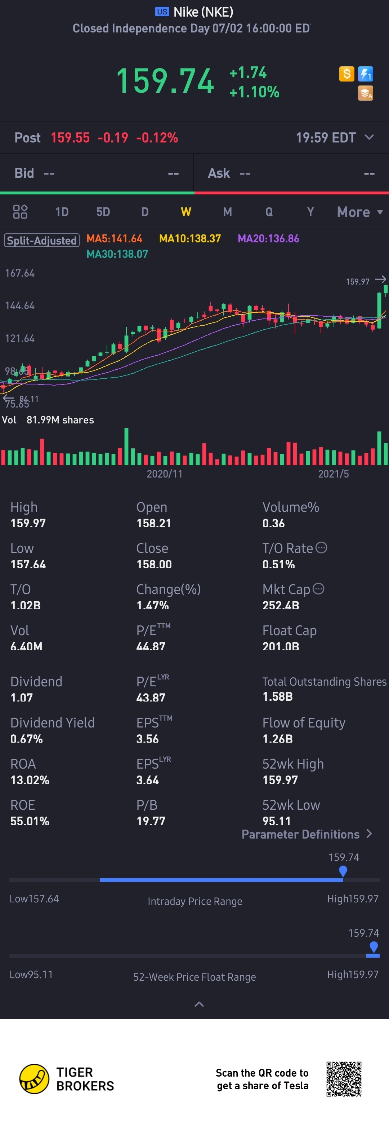Image resolution: width=389 pixels, height=1139 pixels.
Task: Tap the QR code image
Action: 344,1079
